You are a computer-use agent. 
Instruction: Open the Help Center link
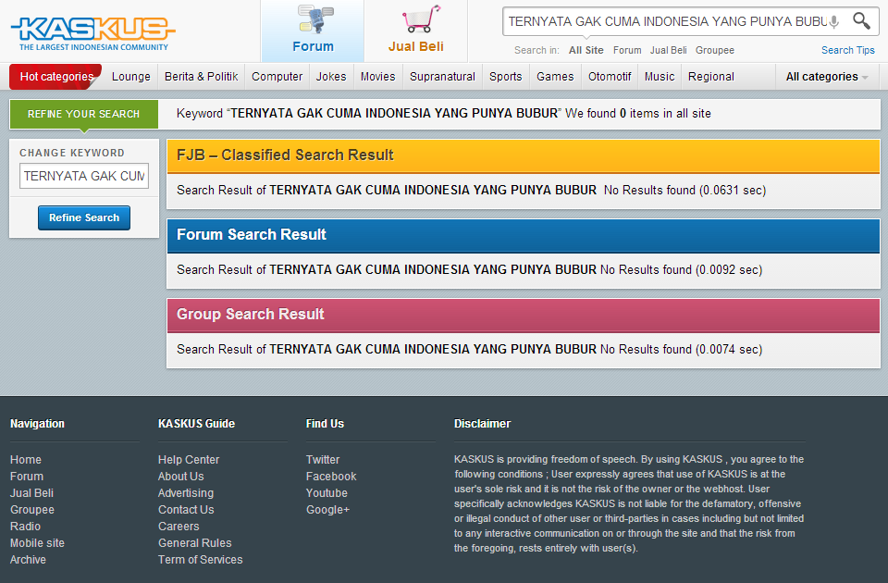click(189, 460)
